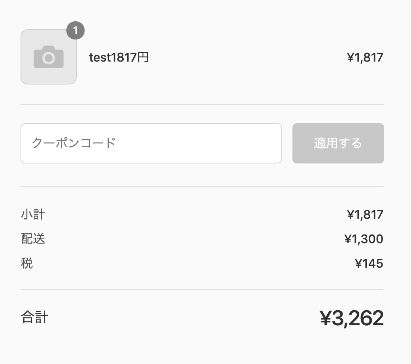Select the ¥145 tax amount
Screen dimensions: 411x364
pos(369,263)
